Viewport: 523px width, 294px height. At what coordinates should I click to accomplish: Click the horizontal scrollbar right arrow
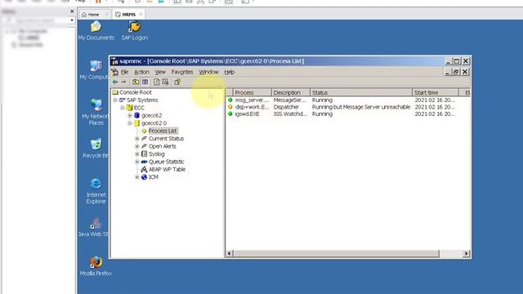pos(466,254)
